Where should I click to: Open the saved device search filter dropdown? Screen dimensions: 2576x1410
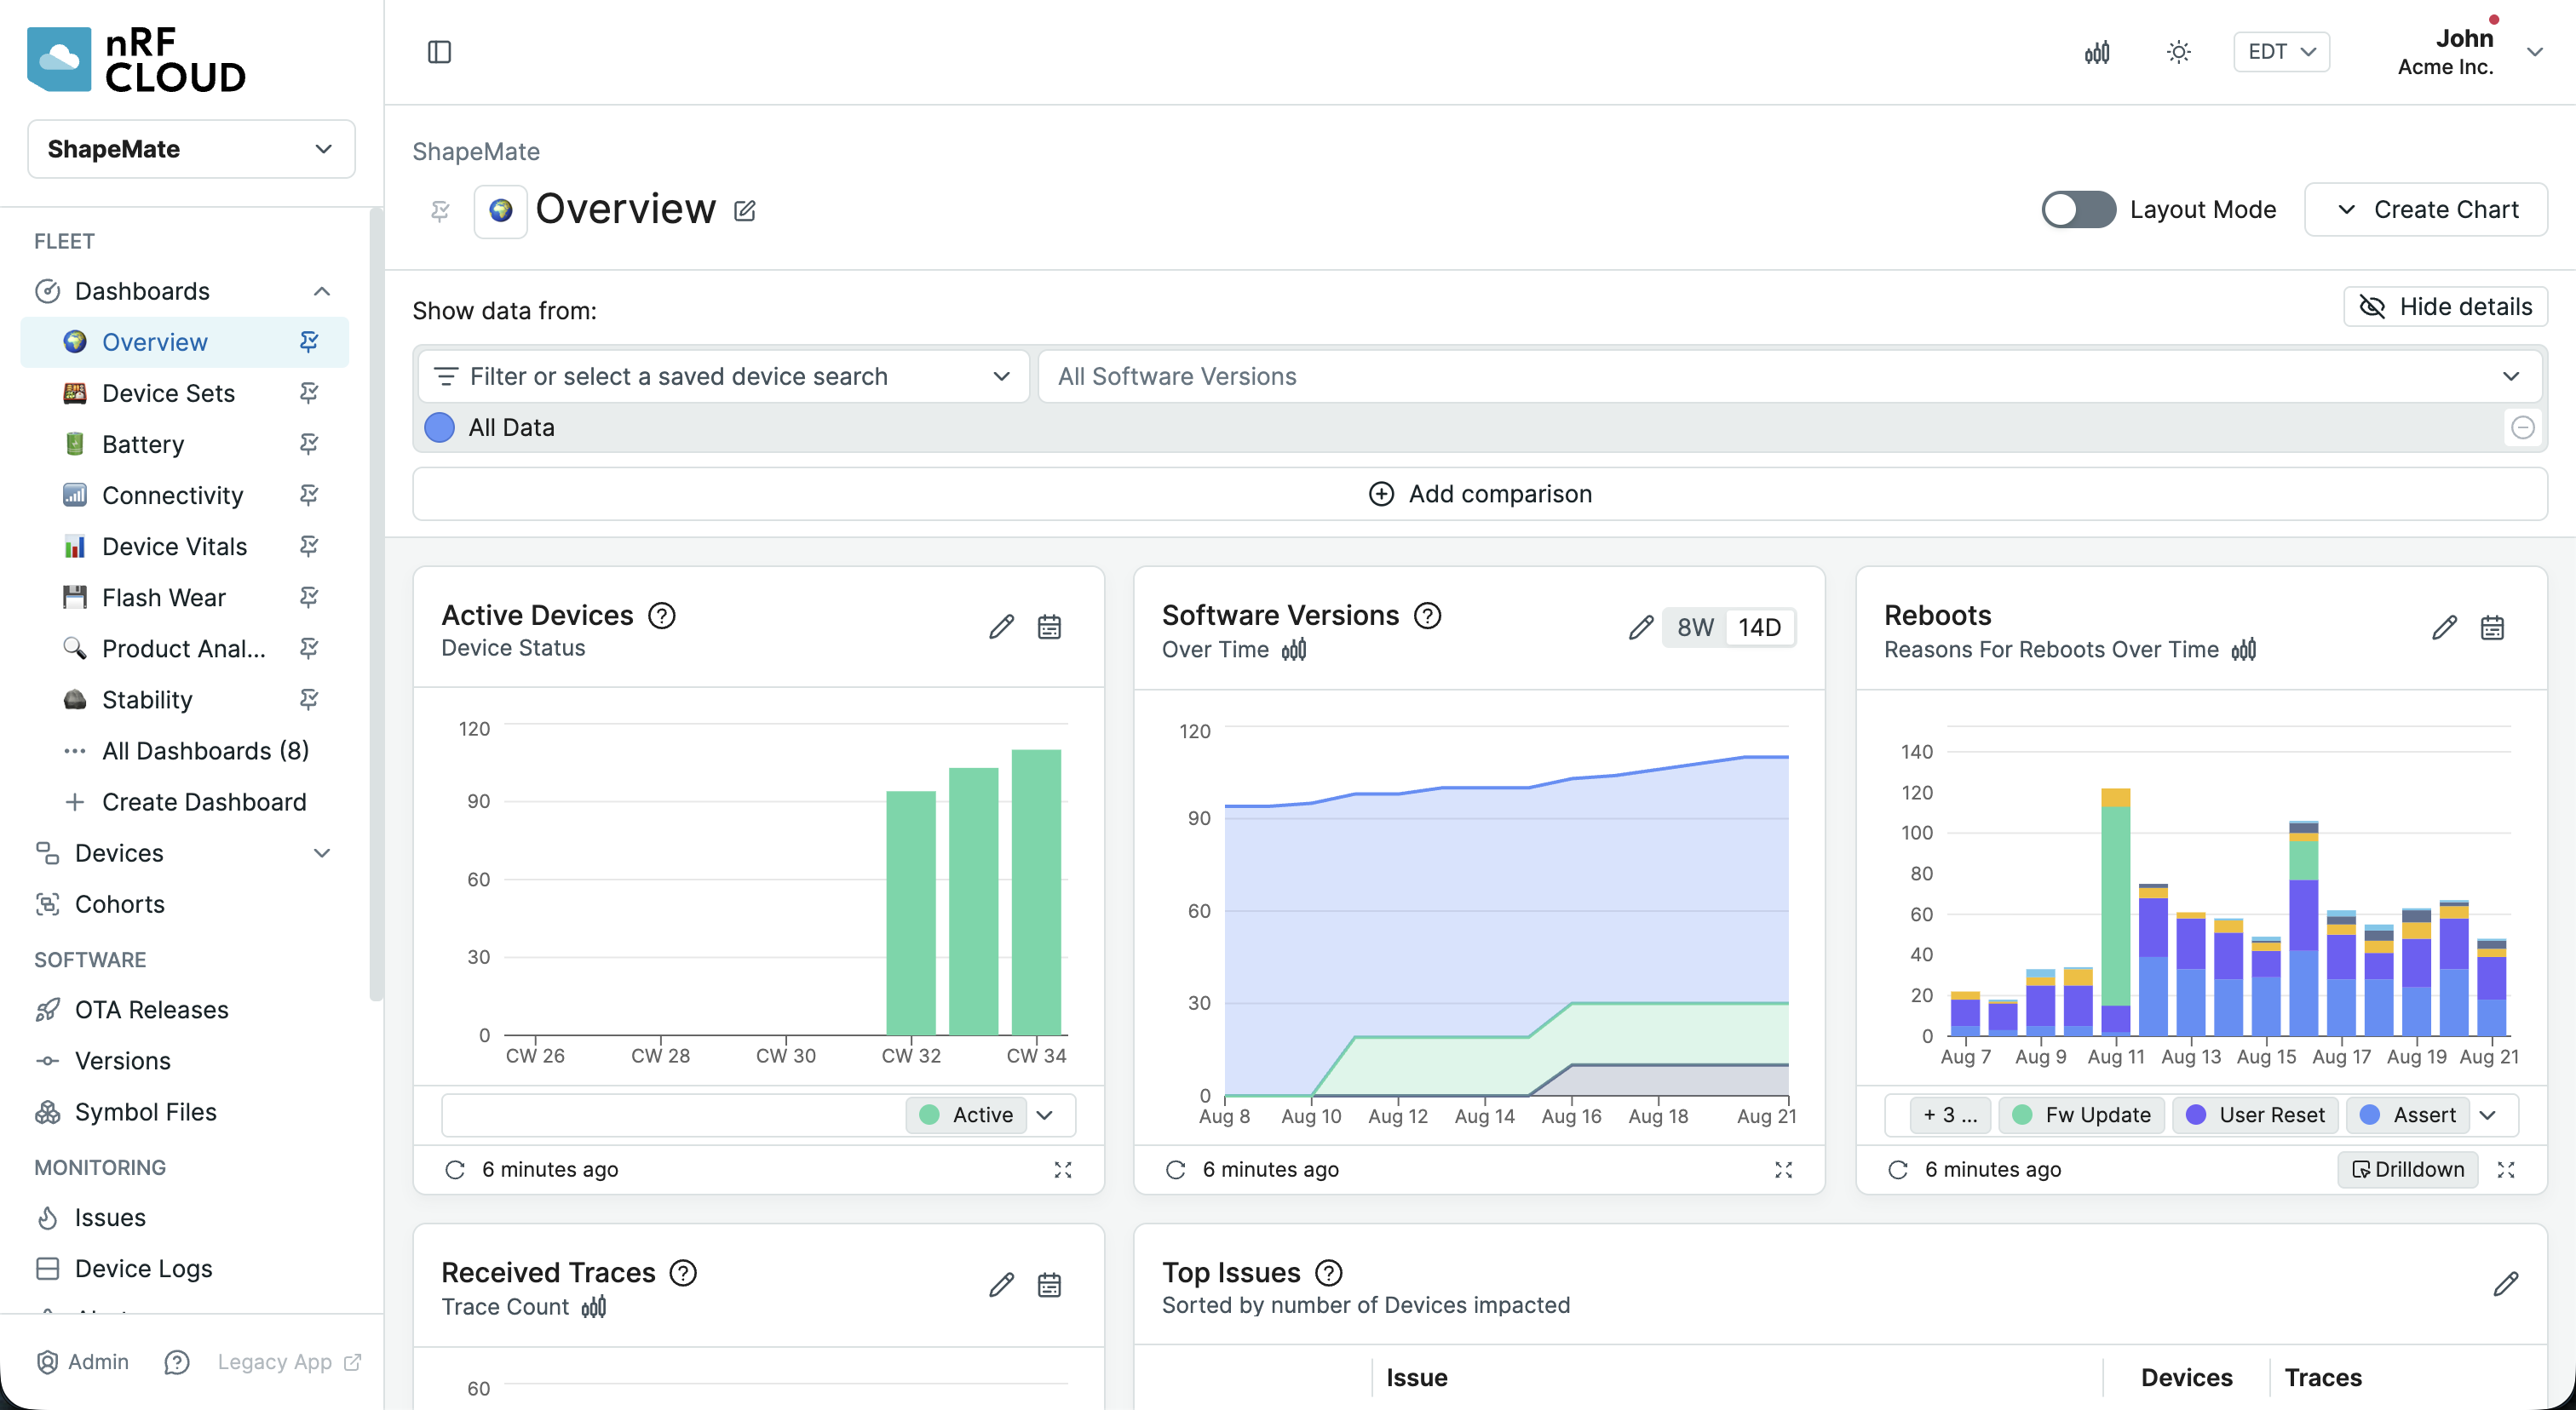[722, 376]
